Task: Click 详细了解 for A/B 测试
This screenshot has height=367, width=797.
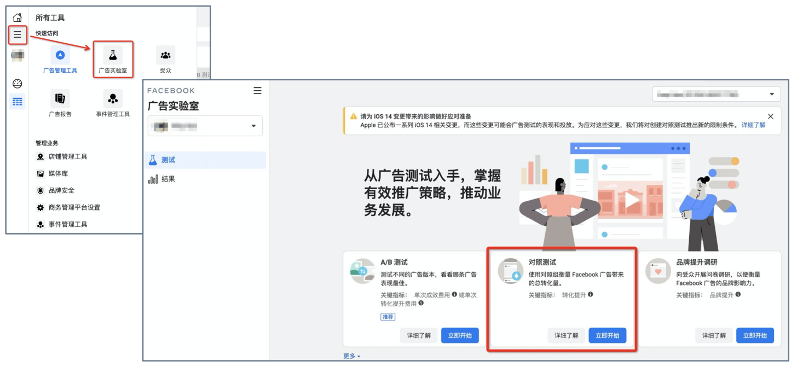Action: [x=419, y=336]
